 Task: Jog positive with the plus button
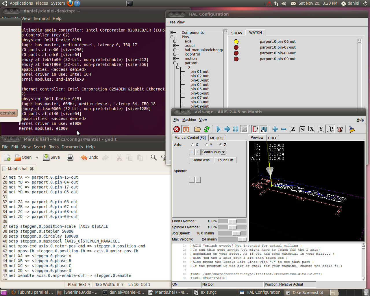pyautogui.click(x=198, y=152)
